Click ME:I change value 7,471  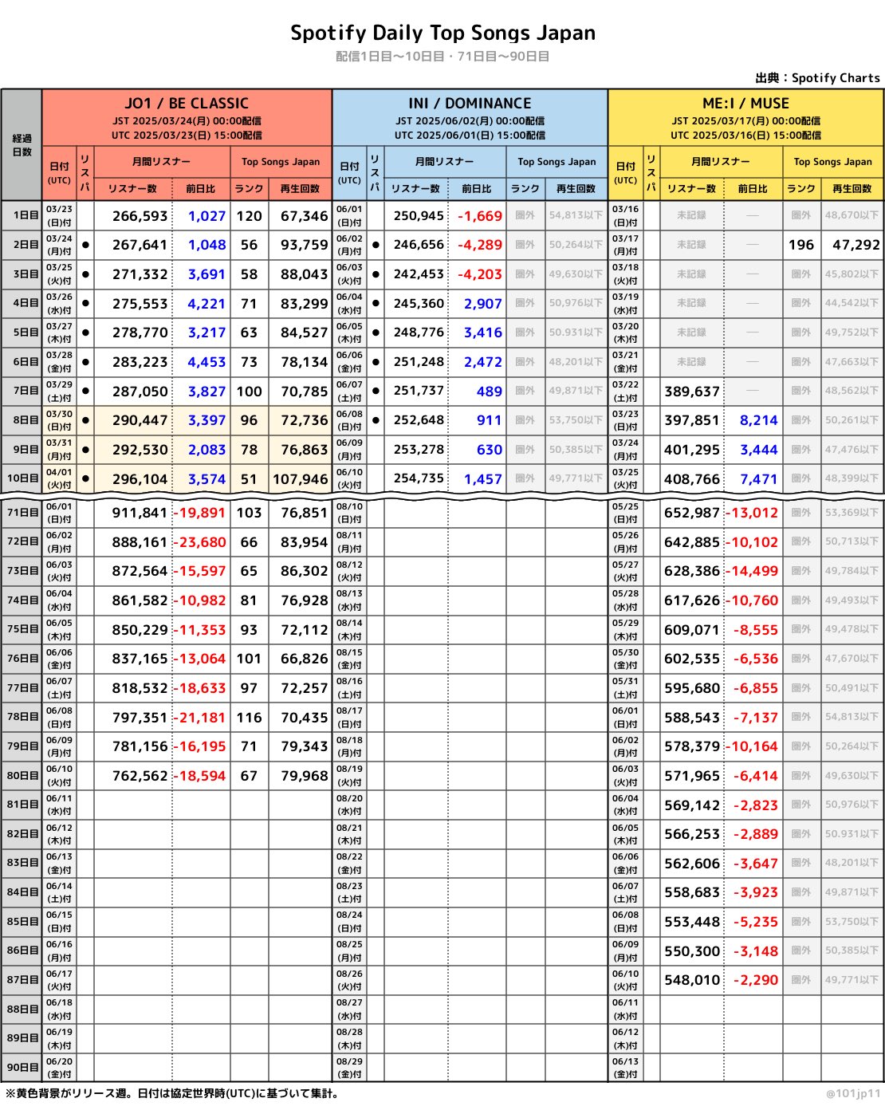click(x=758, y=479)
